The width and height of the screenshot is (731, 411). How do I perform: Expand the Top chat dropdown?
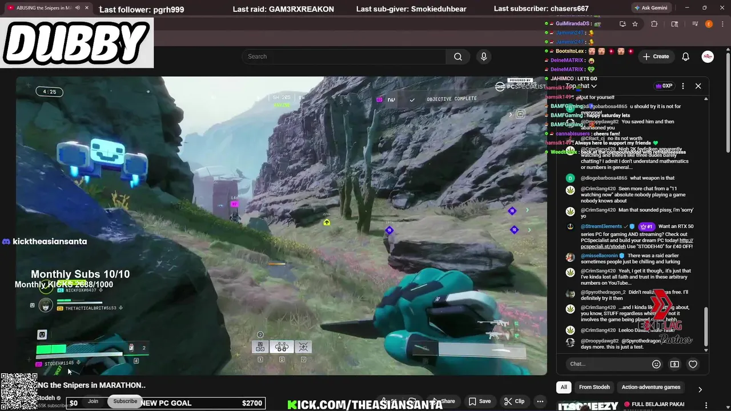point(581,86)
